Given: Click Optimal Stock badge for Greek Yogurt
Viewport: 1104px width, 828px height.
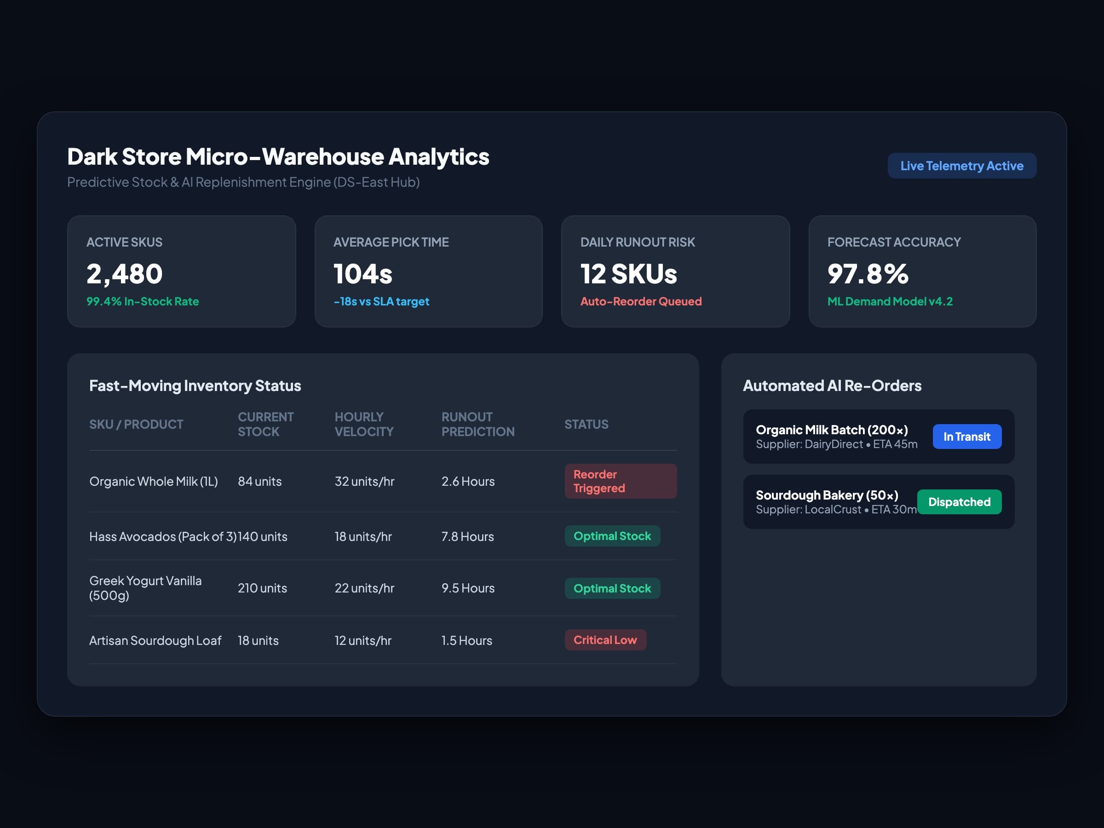Looking at the screenshot, I should (612, 588).
